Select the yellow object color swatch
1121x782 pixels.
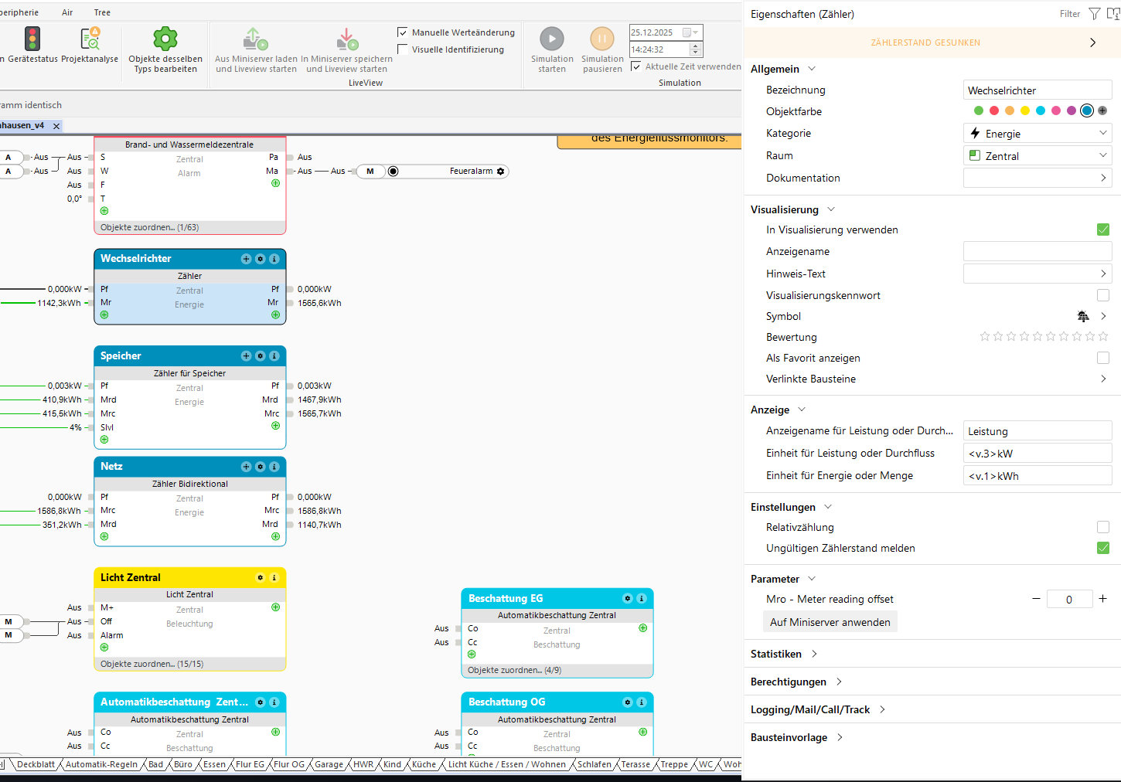pos(1025,111)
